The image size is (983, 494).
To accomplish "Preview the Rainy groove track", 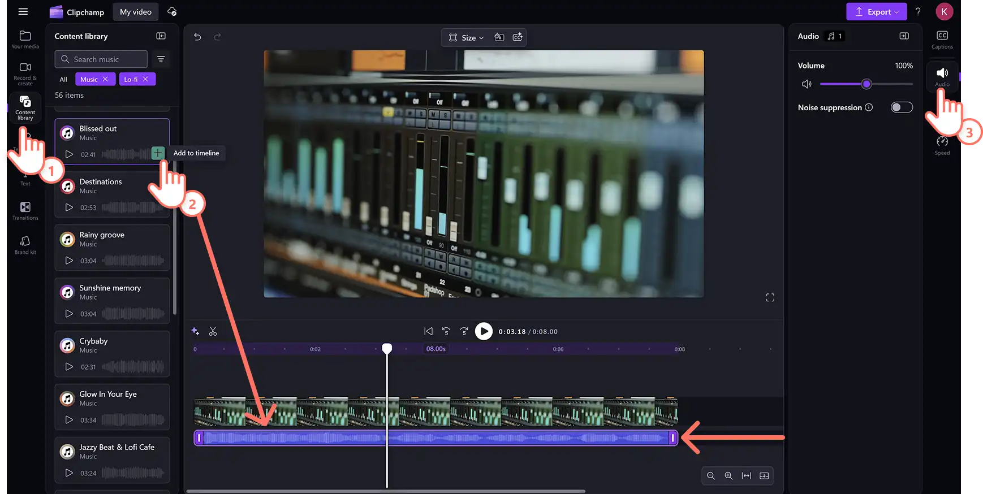I will [x=69, y=261].
